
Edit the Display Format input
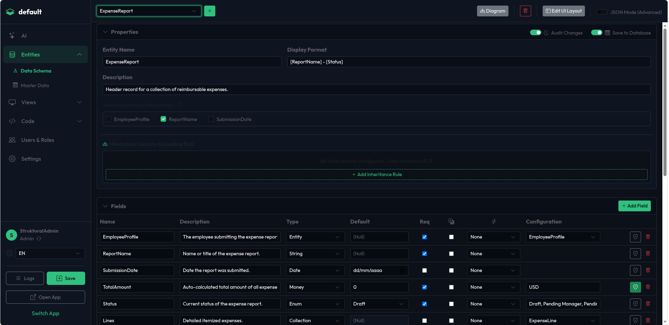469,62
